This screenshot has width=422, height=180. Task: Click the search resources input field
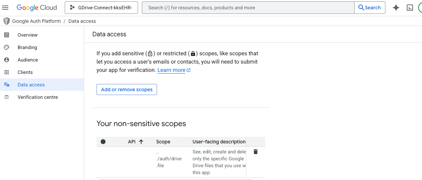coord(248,8)
